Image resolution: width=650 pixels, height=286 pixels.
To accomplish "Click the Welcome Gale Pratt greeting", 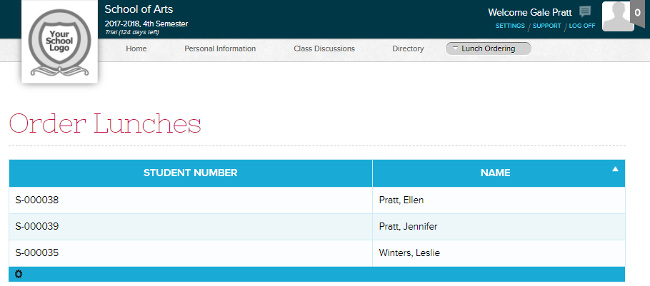I will [x=530, y=12].
